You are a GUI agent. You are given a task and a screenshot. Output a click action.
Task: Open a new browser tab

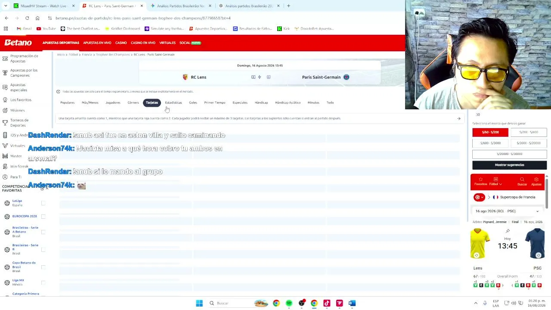(x=288, y=6)
